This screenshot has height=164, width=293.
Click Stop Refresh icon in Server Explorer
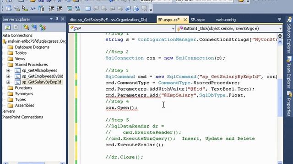(16, 27)
